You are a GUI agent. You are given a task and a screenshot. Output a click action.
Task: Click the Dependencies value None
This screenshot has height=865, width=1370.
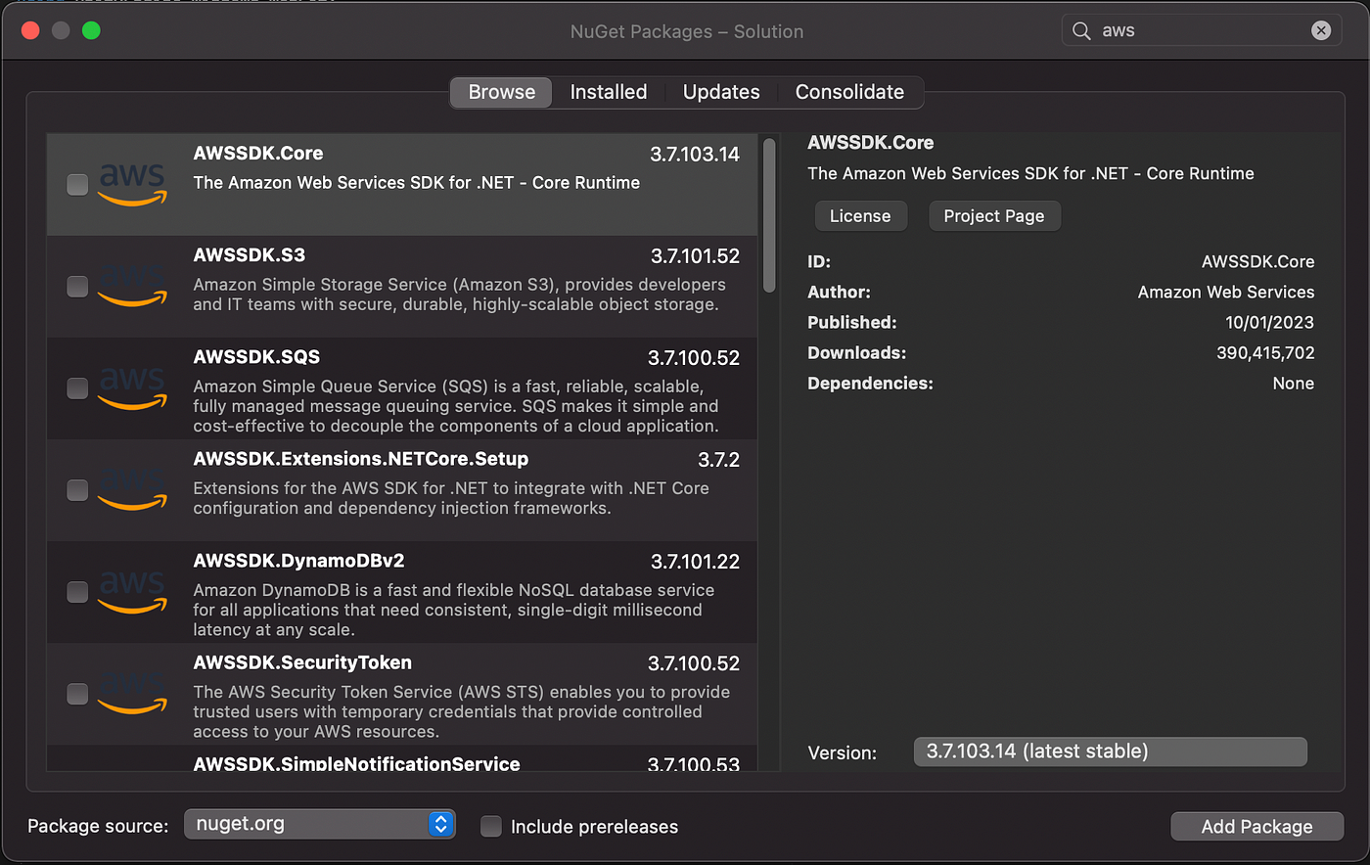tap(1293, 383)
